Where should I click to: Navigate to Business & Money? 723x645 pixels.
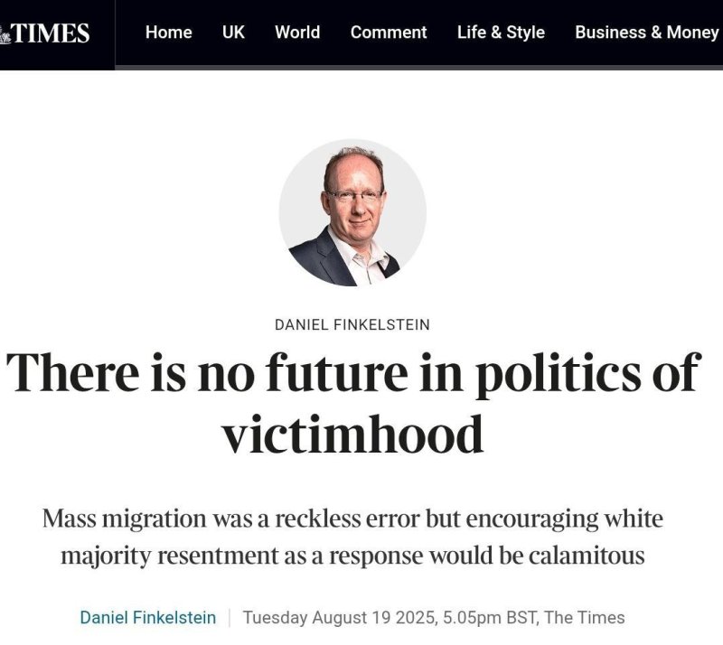tap(647, 33)
